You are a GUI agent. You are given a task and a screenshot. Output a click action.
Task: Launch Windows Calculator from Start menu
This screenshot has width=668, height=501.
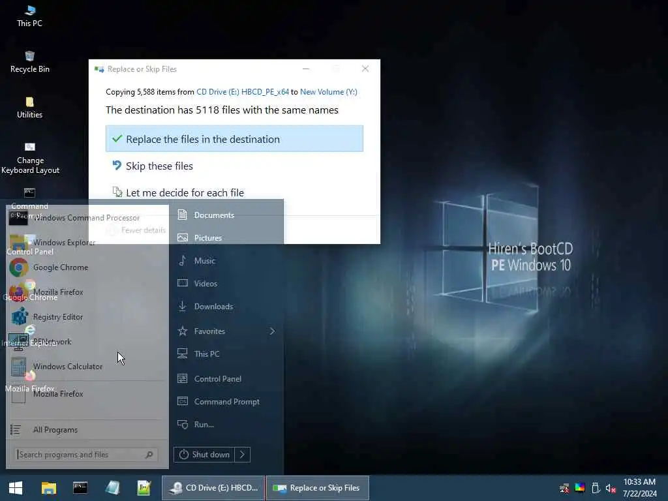point(86,367)
